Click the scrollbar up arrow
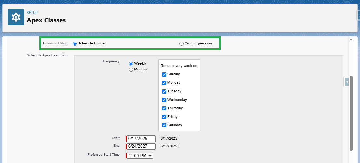360x163 pixels. pos(351,40)
